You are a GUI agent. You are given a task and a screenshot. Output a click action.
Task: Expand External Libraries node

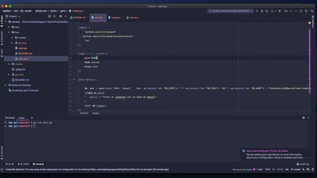[5, 85]
